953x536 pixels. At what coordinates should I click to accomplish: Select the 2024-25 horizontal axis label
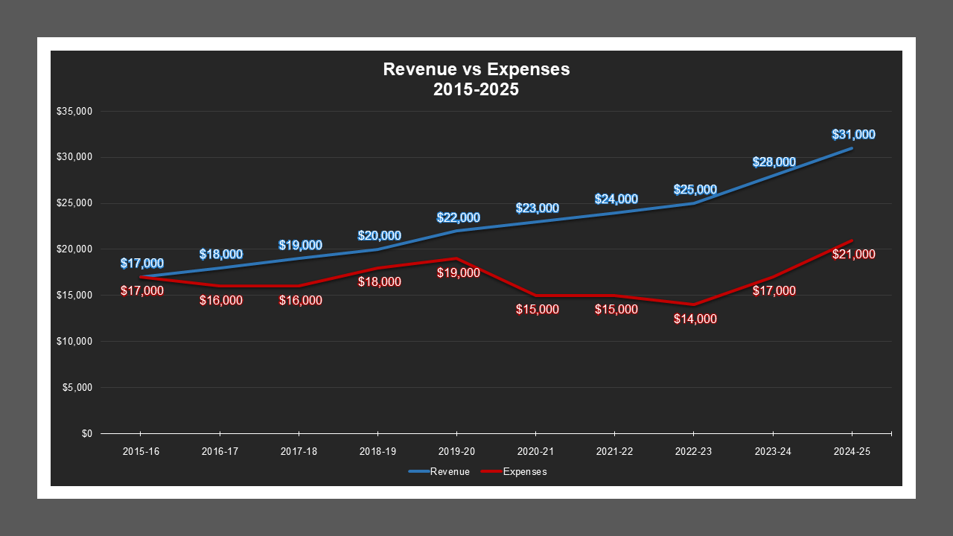[x=852, y=450]
